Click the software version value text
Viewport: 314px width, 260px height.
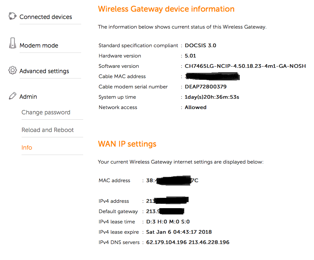[245, 66]
